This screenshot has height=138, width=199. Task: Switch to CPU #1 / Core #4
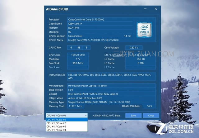click(67, 130)
